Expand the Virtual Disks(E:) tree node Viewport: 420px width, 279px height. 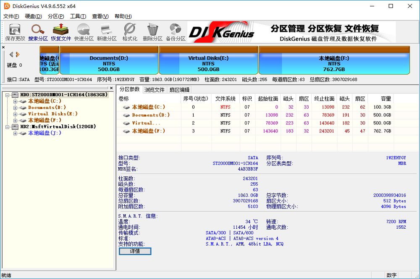pos(15,114)
